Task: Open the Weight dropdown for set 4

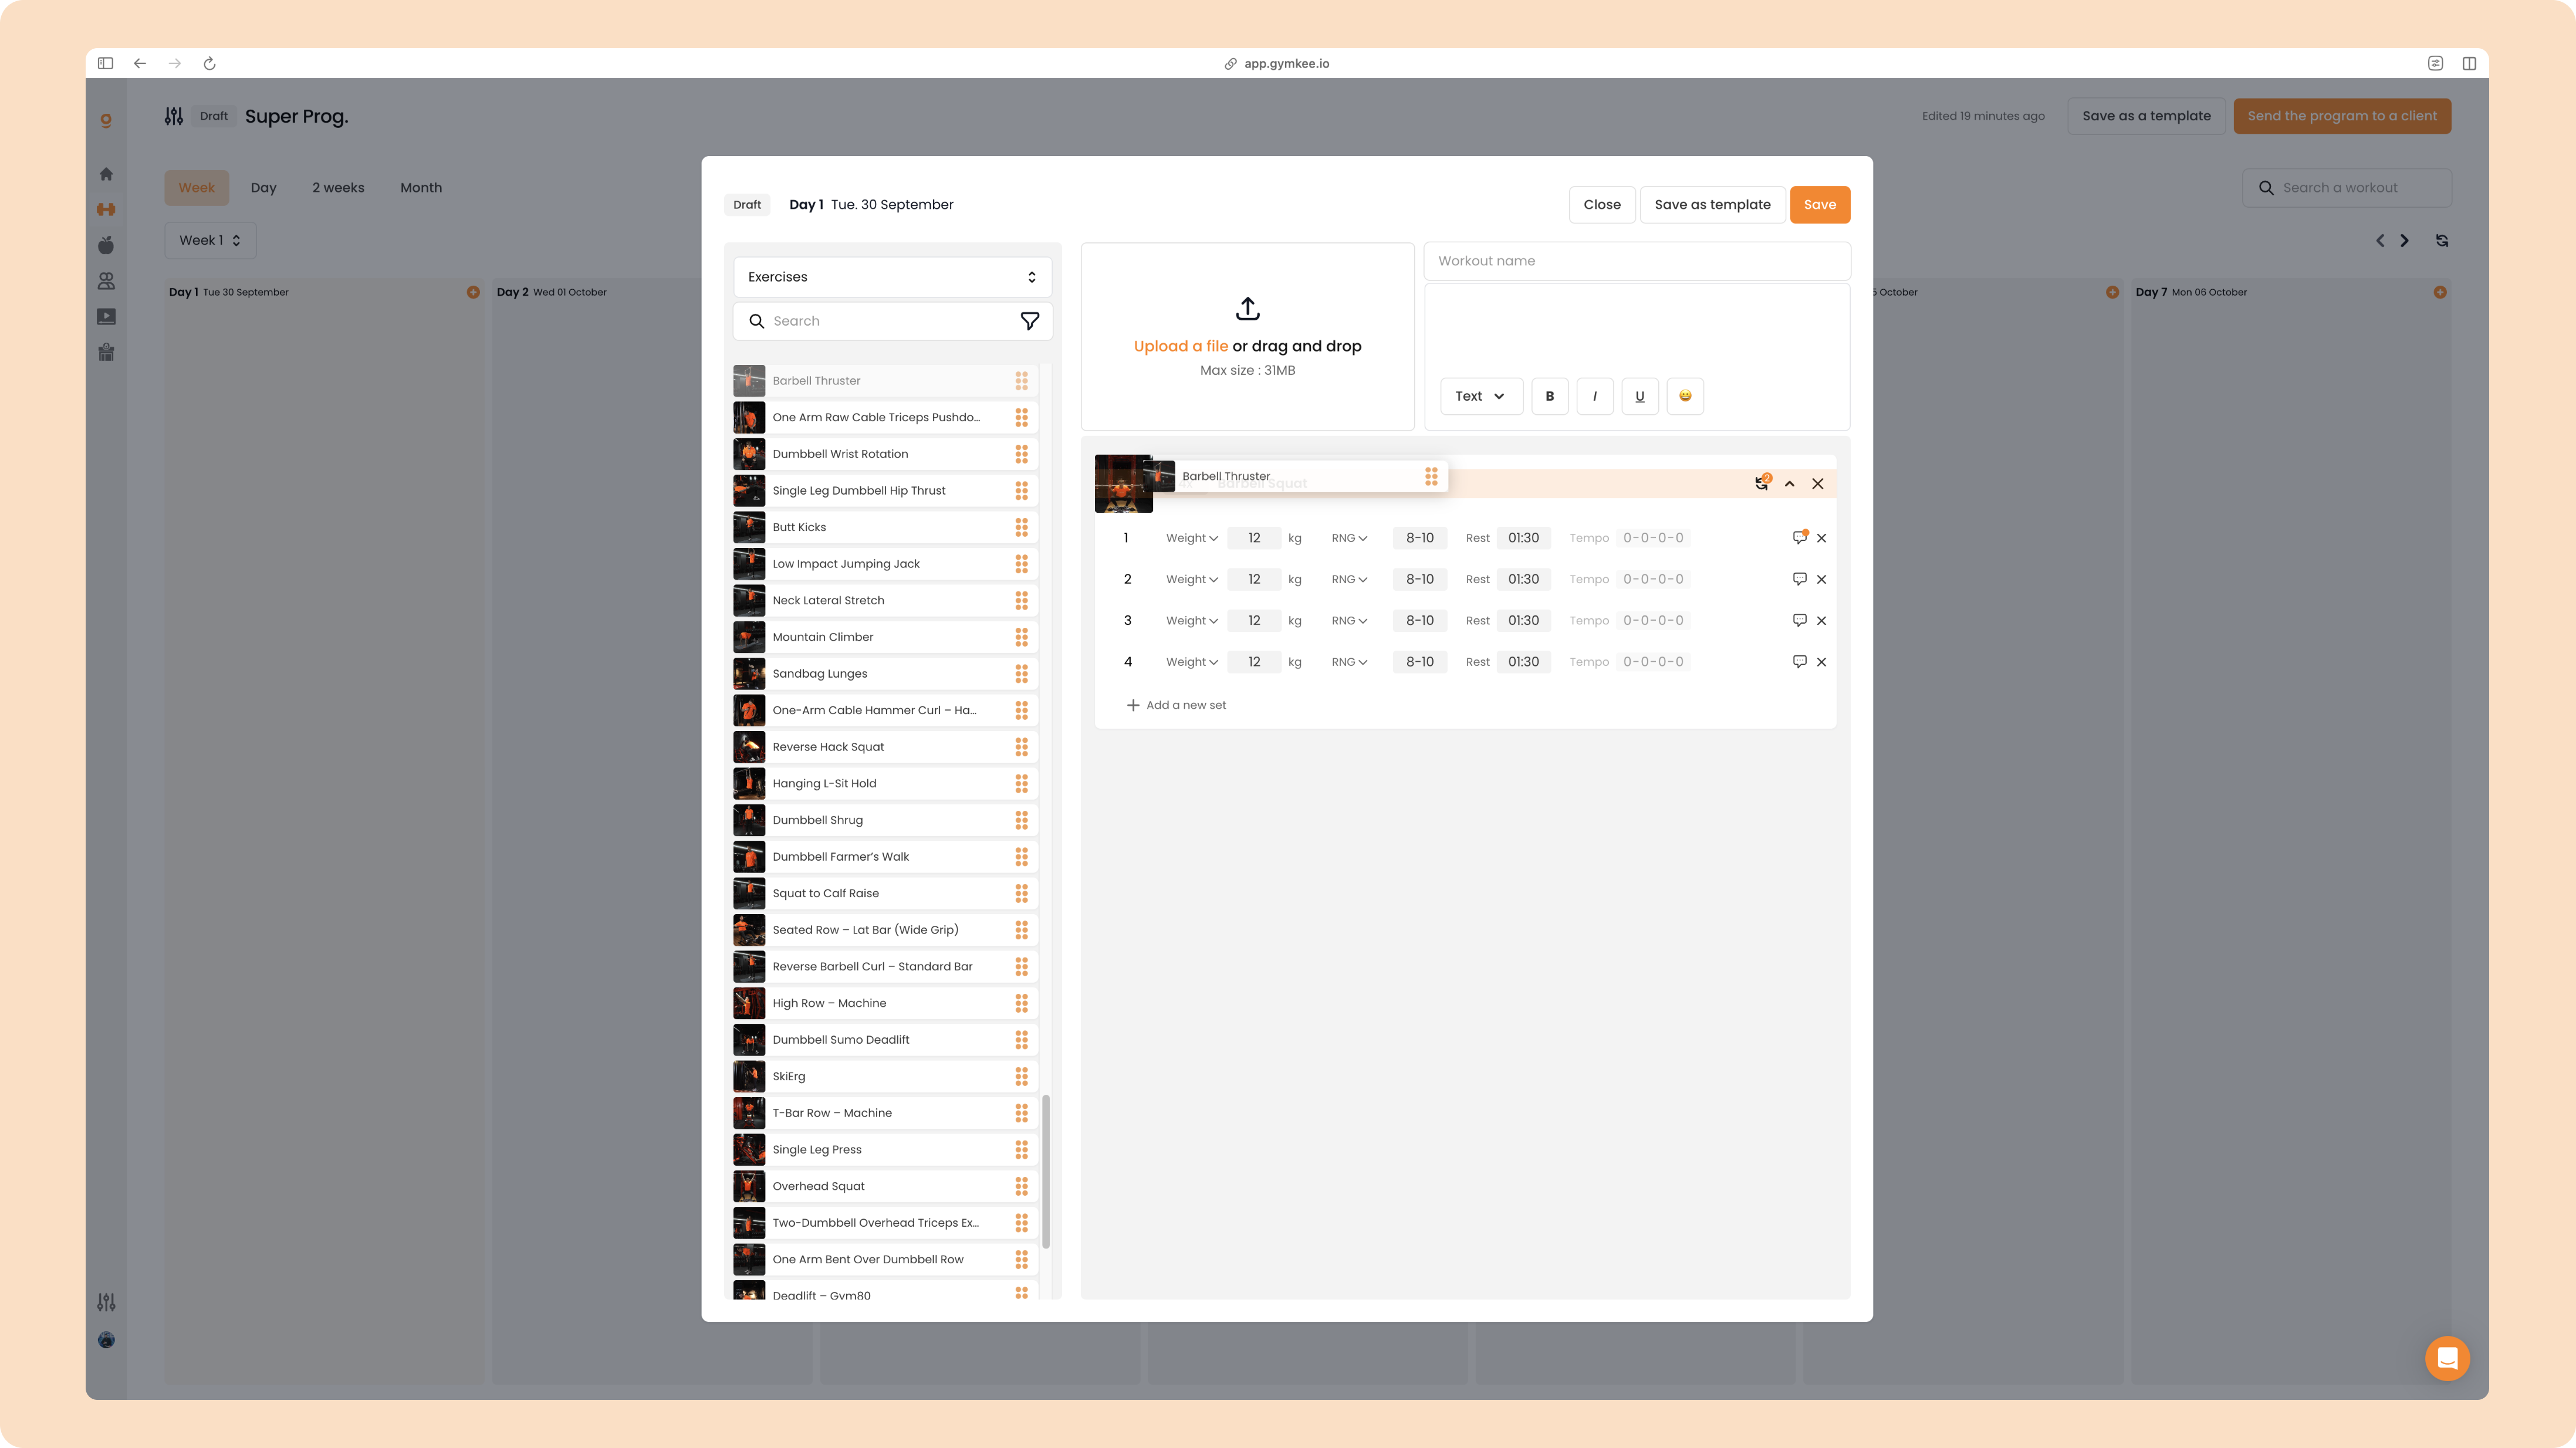Action: click(1191, 662)
